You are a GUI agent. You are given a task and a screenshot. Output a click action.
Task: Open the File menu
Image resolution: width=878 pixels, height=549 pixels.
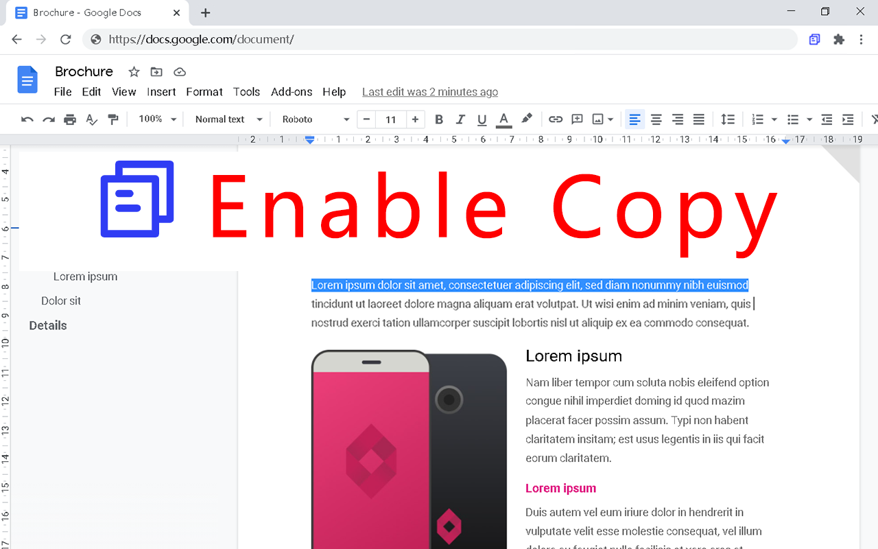[62, 92]
